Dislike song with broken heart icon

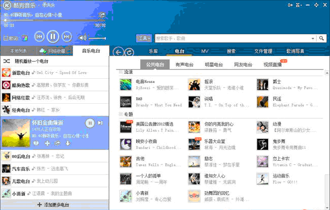click(x=36, y=143)
